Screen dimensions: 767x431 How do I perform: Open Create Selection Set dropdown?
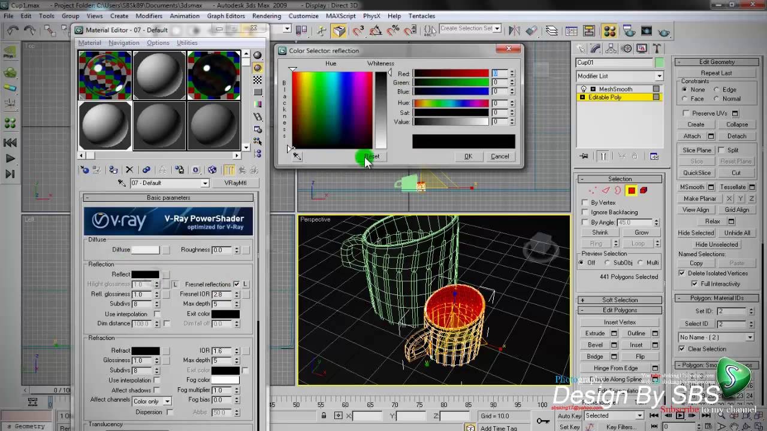click(x=470, y=28)
